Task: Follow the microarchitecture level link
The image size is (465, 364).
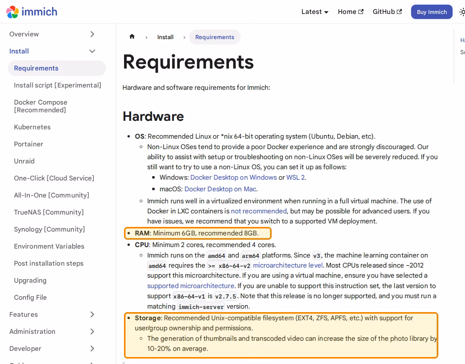Action: click(288, 265)
